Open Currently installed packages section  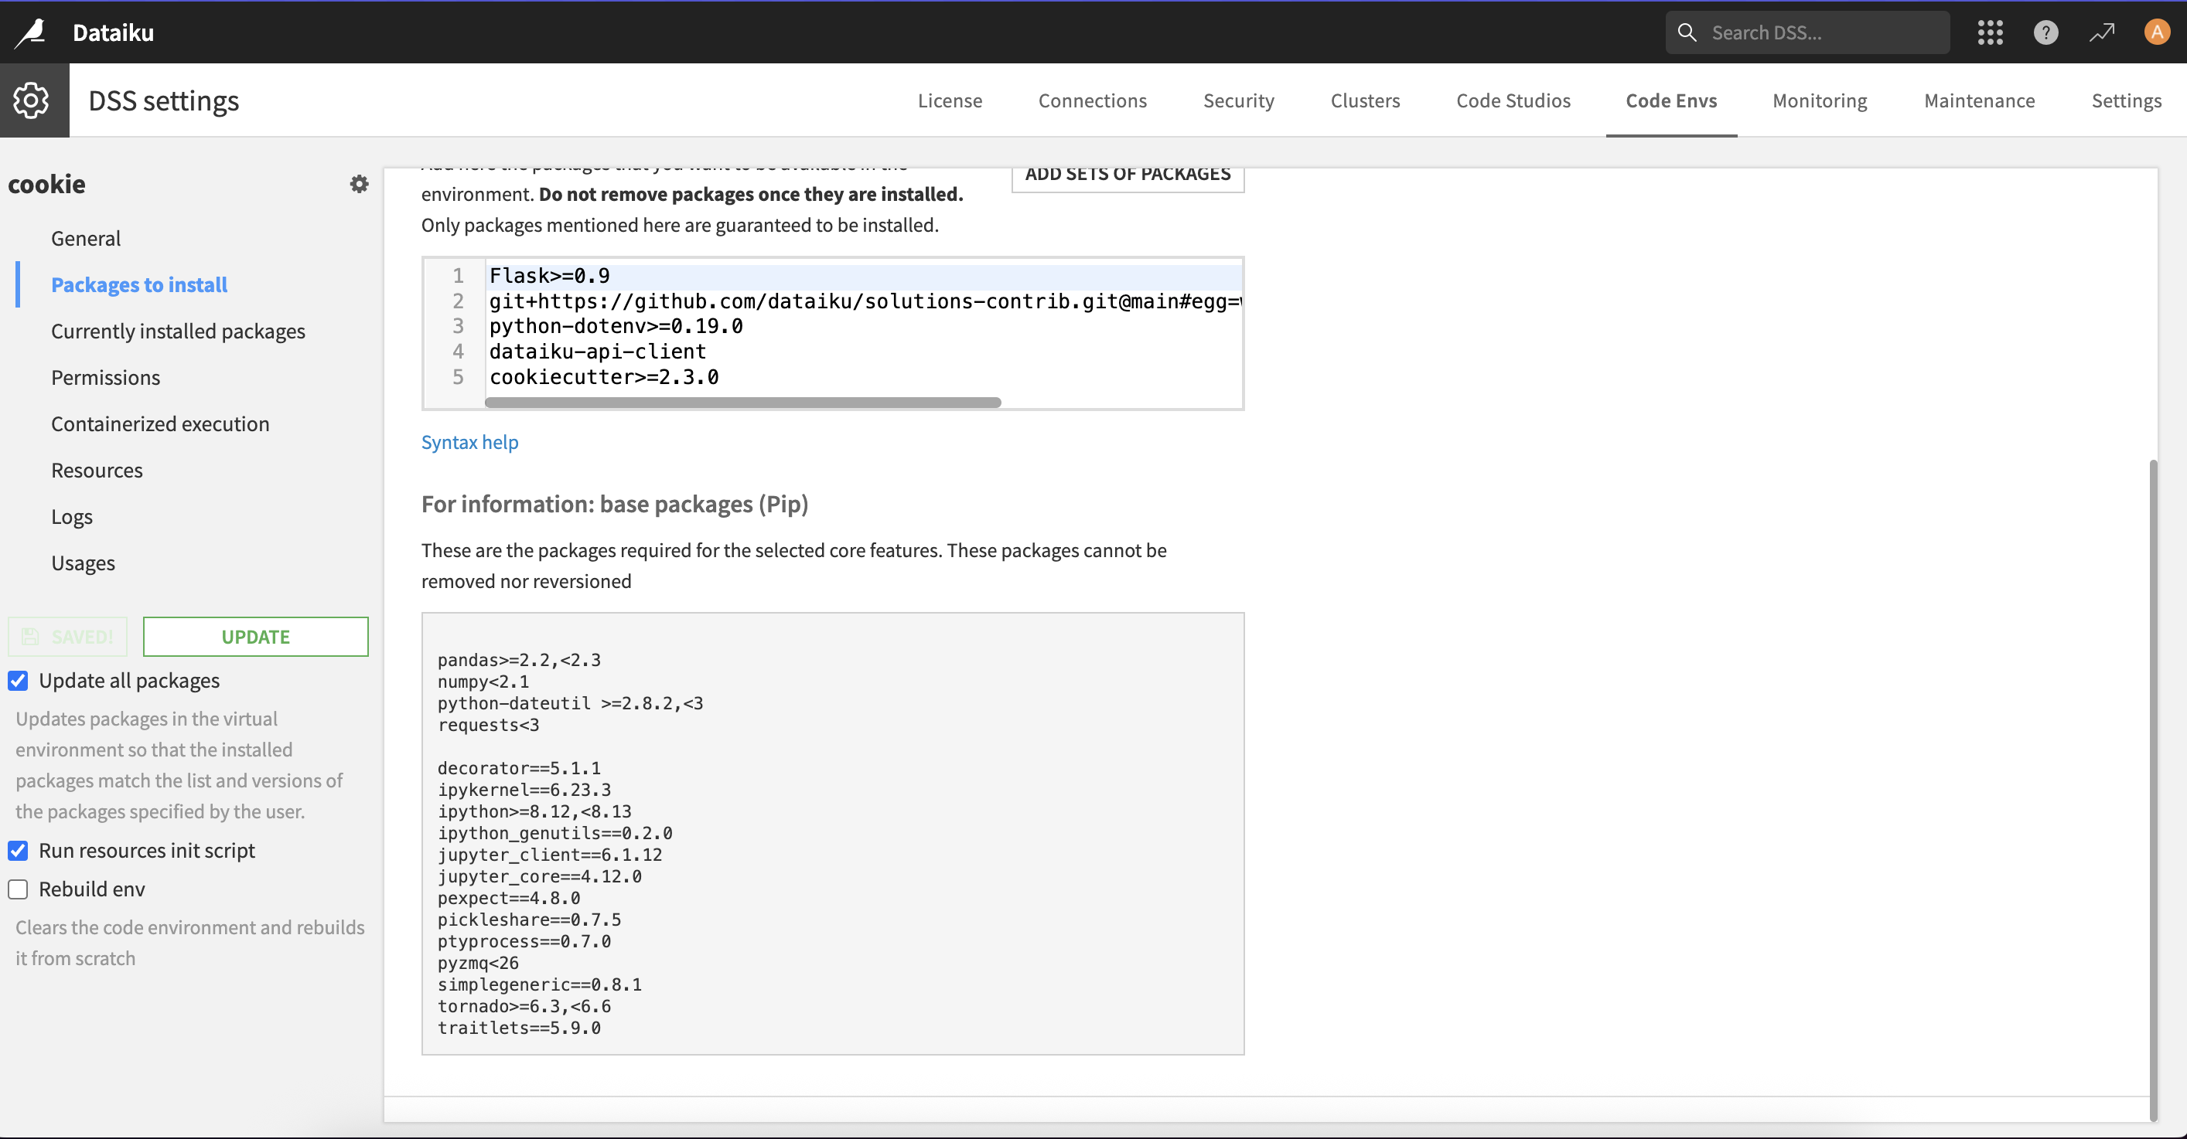pyautogui.click(x=179, y=331)
